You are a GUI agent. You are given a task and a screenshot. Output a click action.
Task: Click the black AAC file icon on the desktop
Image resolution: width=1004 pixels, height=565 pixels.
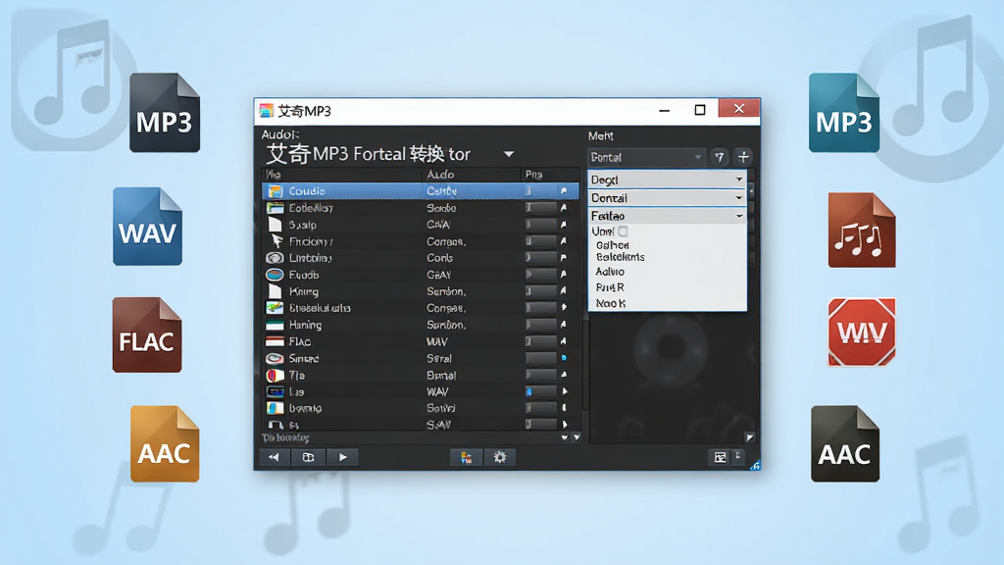[845, 444]
